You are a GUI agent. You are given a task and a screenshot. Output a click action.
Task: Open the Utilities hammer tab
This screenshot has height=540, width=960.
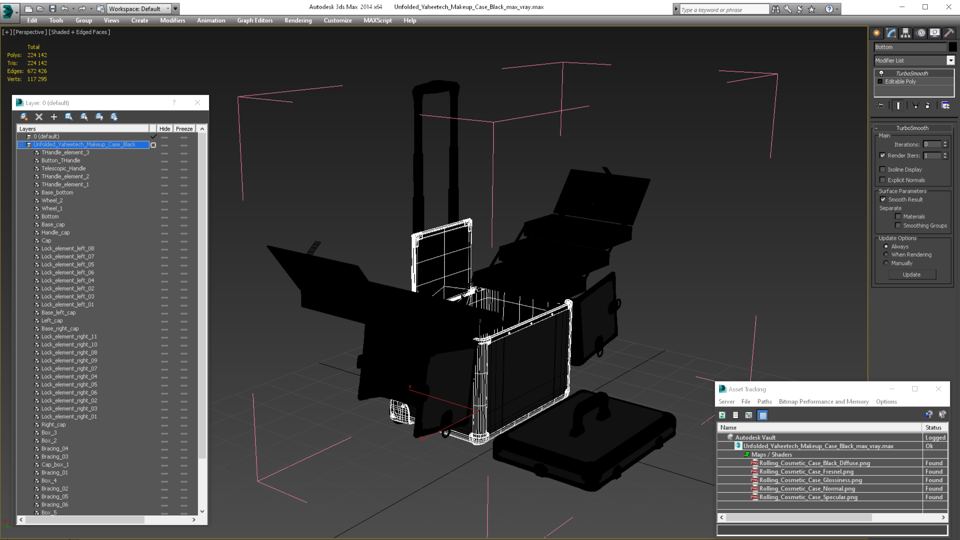coord(949,33)
